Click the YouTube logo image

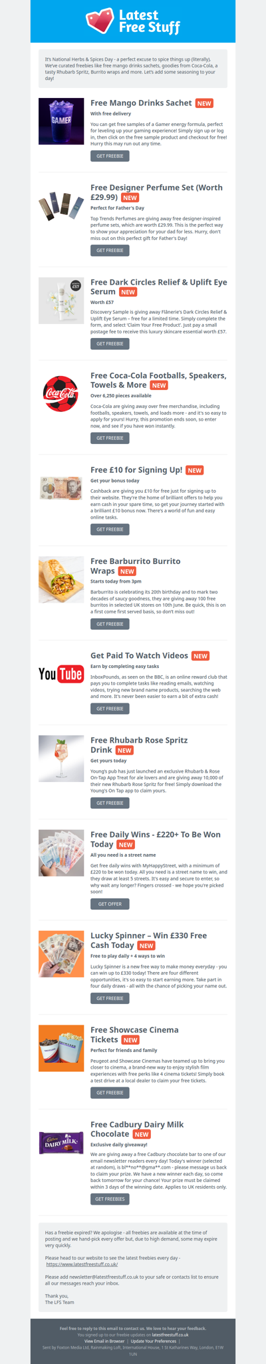[61, 674]
